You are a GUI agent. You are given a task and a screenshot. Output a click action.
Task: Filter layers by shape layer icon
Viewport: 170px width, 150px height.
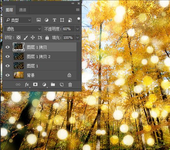point(62,20)
